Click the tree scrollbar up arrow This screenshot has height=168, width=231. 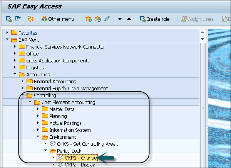tap(203, 33)
